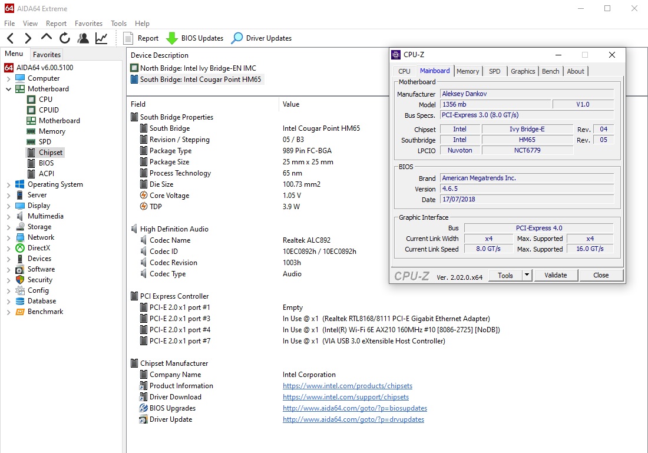
Task: Expand the Multimedia tree node
Action: (x=9, y=216)
